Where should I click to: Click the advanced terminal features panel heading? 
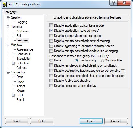coord(87,17)
